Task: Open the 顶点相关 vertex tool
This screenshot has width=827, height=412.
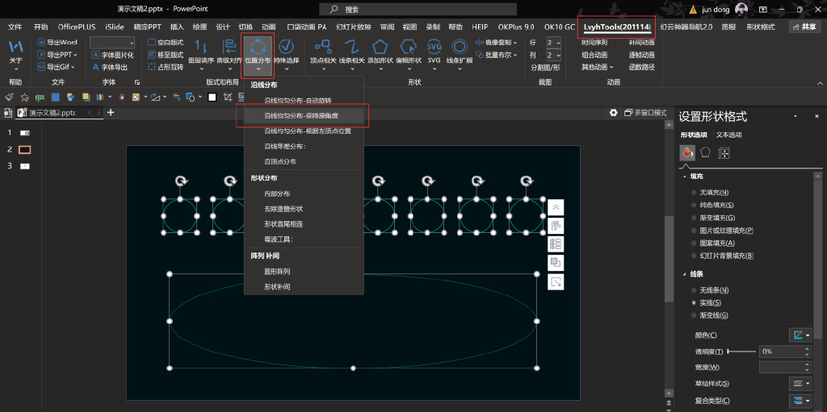Action: tap(323, 53)
